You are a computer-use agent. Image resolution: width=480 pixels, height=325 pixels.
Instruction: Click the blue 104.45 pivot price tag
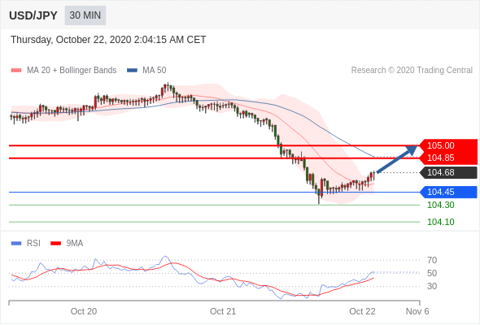tap(448, 192)
